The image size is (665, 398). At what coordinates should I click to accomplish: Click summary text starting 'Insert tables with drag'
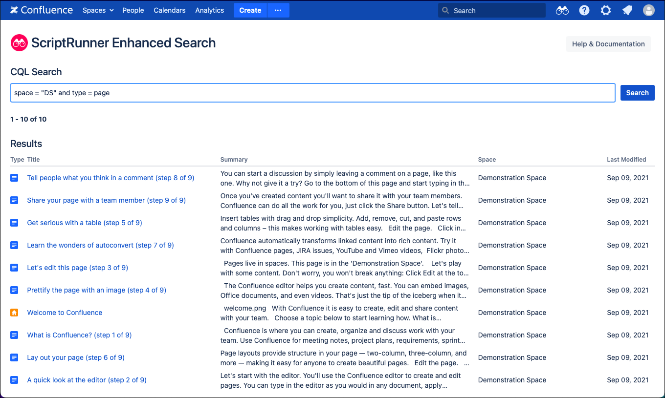point(343,223)
